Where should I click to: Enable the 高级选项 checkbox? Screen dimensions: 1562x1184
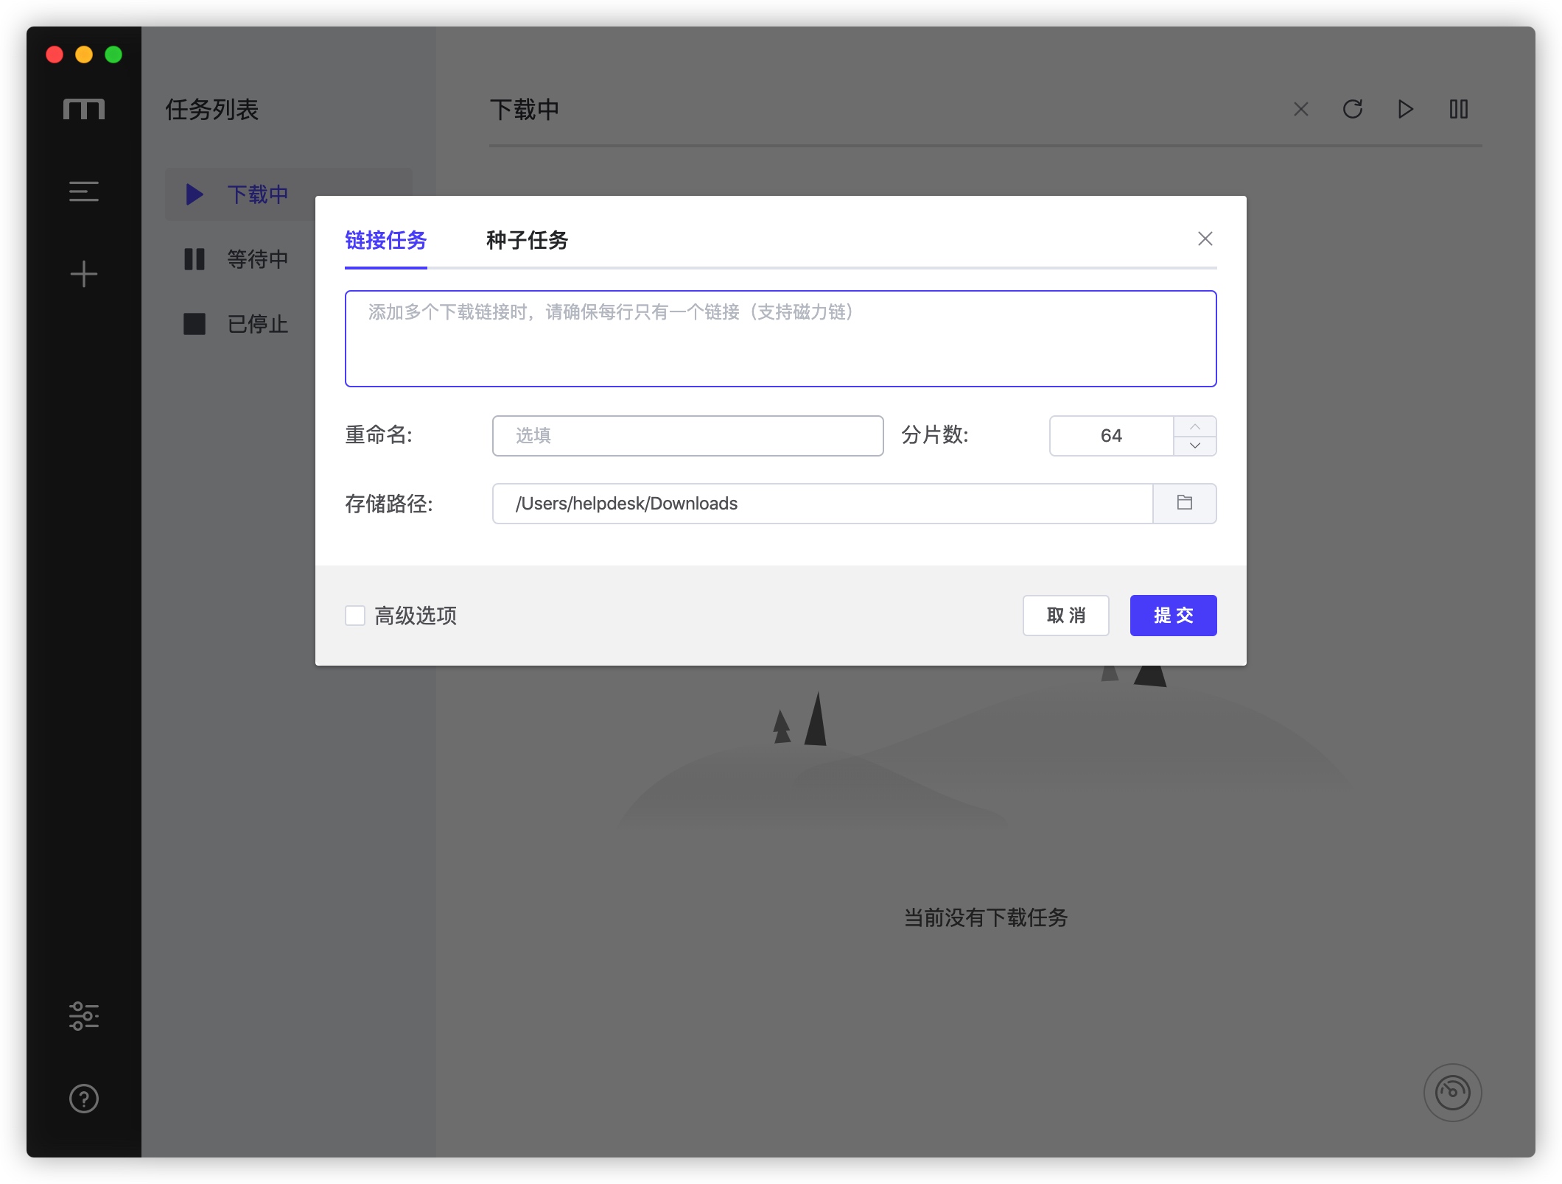click(355, 616)
